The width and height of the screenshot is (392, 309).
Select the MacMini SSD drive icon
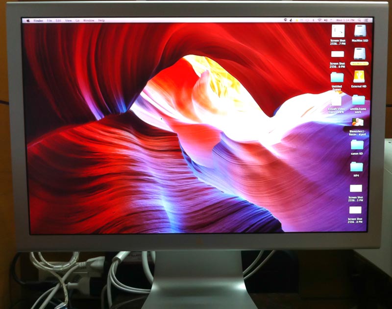360,31
